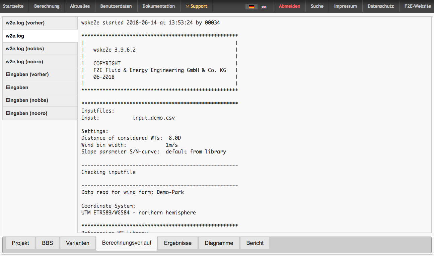Go to Aktuelles in top navigation

pos(80,6)
